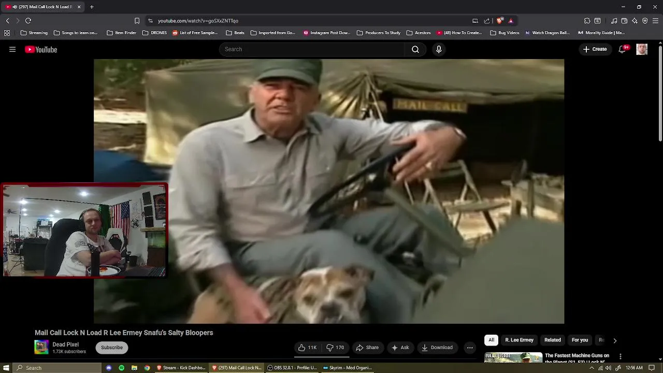Open the Brave Wallet icon
This screenshot has height=373, width=663.
(624, 21)
